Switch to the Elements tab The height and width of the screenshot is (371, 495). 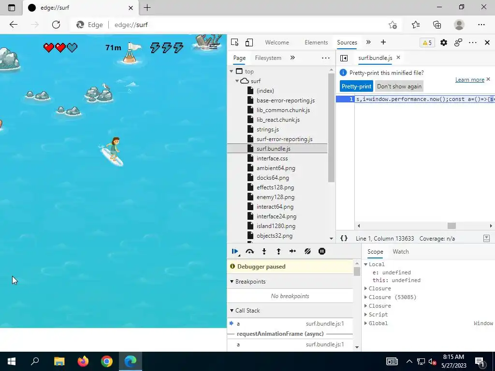(x=316, y=43)
